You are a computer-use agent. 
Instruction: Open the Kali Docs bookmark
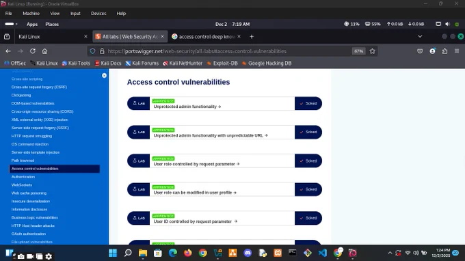(x=108, y=63)
